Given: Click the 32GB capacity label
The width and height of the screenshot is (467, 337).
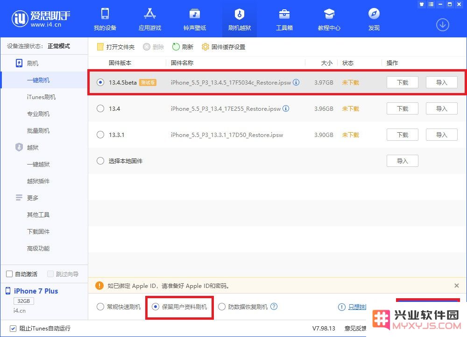Looking at the screenshot, I should tap(23, 301).
